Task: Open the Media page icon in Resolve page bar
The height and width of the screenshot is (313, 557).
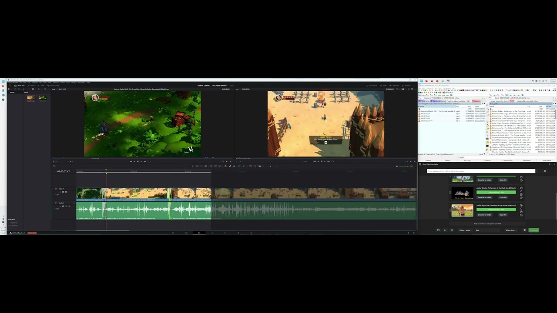Action: click(x=173, y=233)
